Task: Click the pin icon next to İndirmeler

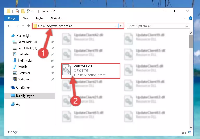Action: click(53, 61)
